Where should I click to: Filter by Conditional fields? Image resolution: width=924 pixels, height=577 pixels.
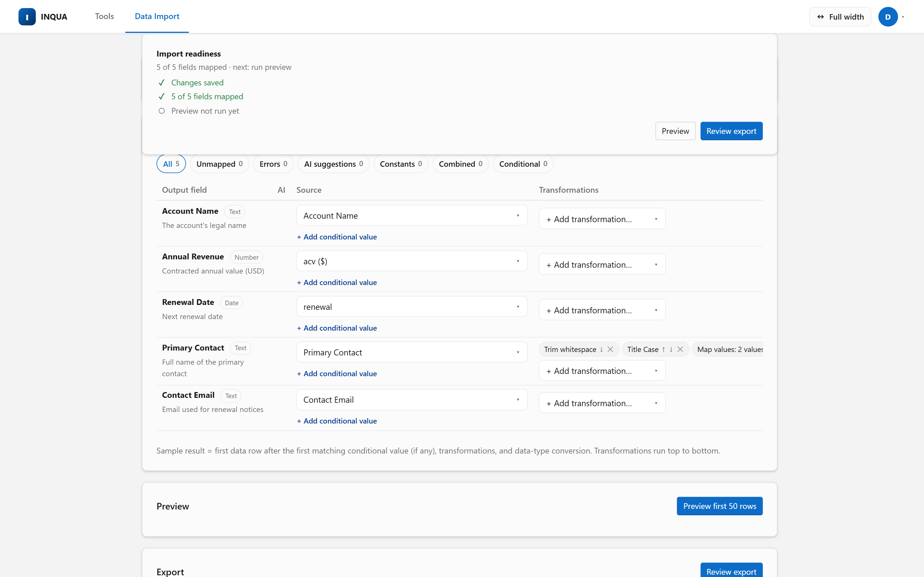point(523,164)
